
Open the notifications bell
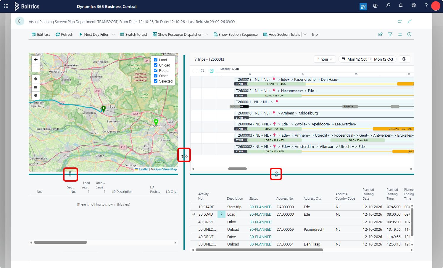(x=401, y=5)
